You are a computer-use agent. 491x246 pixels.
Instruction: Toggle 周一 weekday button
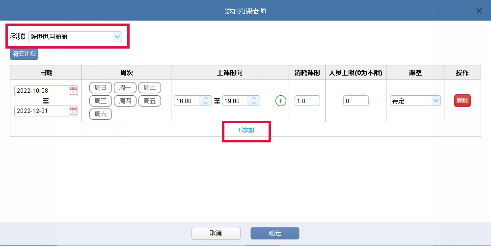coord(125,87)
